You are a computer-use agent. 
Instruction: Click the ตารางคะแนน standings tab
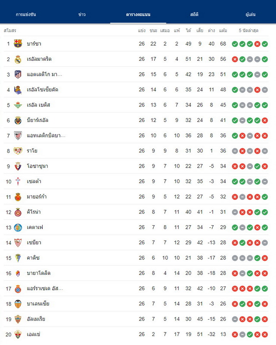tap(138, 15)
